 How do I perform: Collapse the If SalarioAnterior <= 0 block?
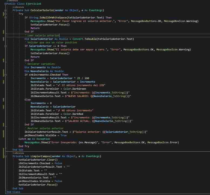click(x=5, y=46)
